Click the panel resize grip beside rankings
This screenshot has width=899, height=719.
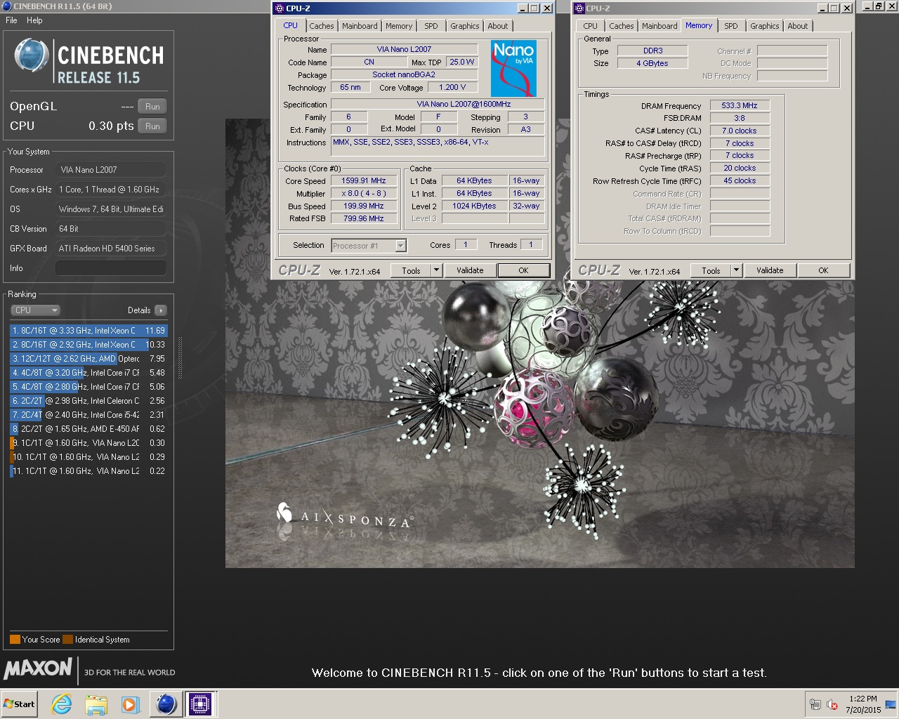click(180, 358)
